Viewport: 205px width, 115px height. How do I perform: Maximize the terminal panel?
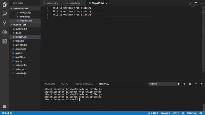click(x=196, y=84)
